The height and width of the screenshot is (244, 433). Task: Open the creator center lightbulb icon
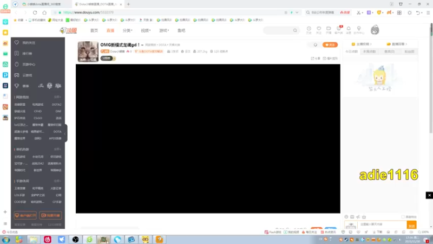pyautogui.click(x=359, y=29)
